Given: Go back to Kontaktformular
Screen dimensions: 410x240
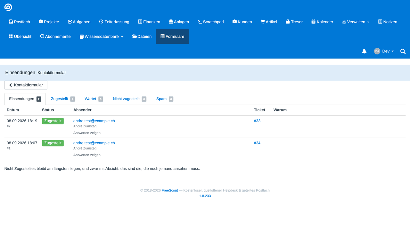Looking at the screenshot, I should point(26,85).
